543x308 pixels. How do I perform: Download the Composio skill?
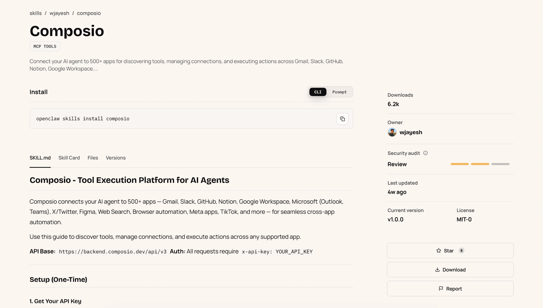(x=450, y=270)
